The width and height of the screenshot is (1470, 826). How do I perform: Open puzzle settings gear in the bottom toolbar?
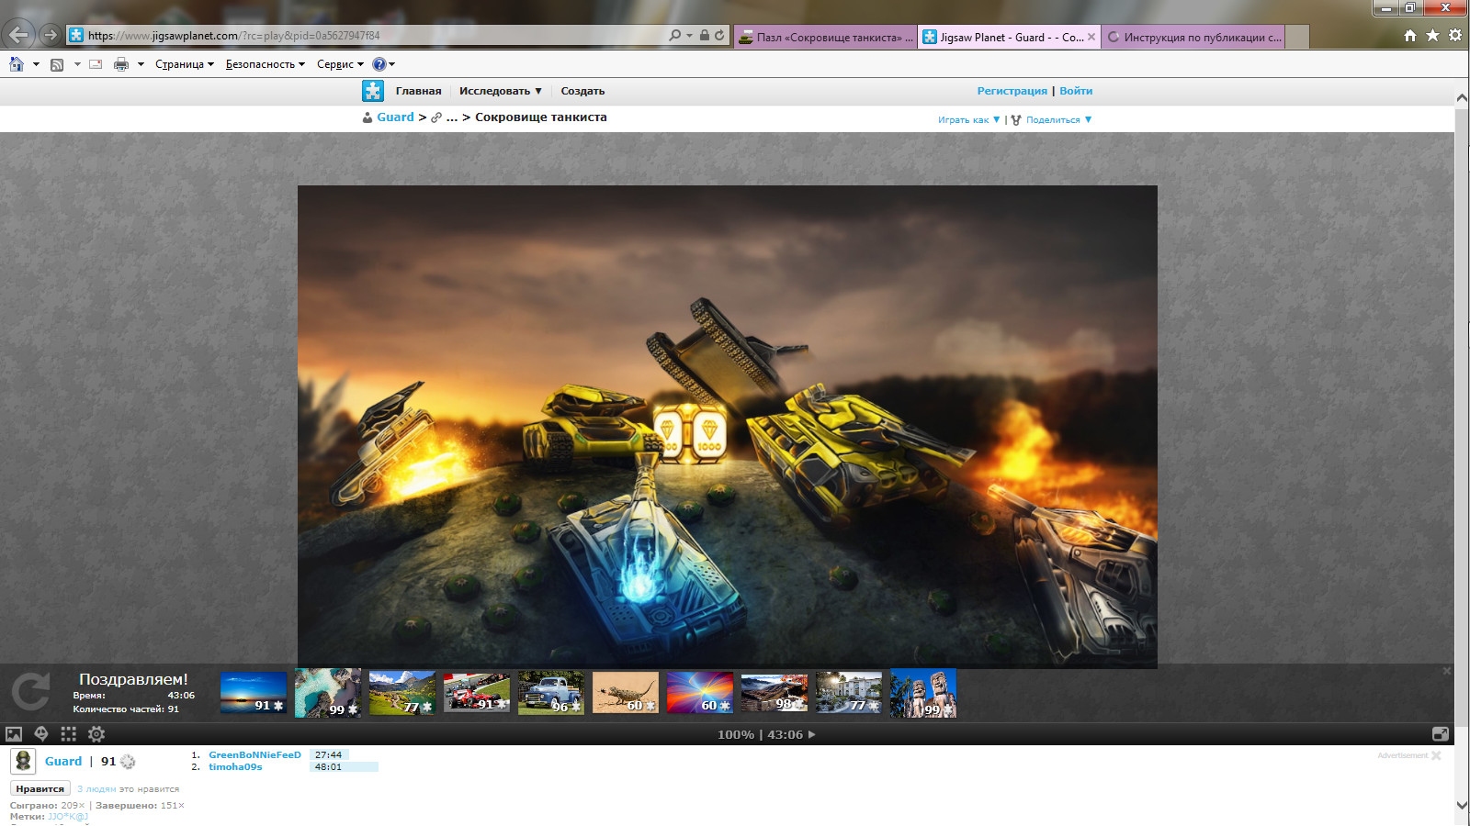(96, 734)
